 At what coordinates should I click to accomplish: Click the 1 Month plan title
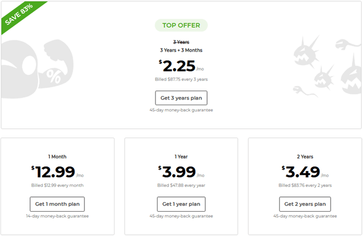tap(57, 156)
